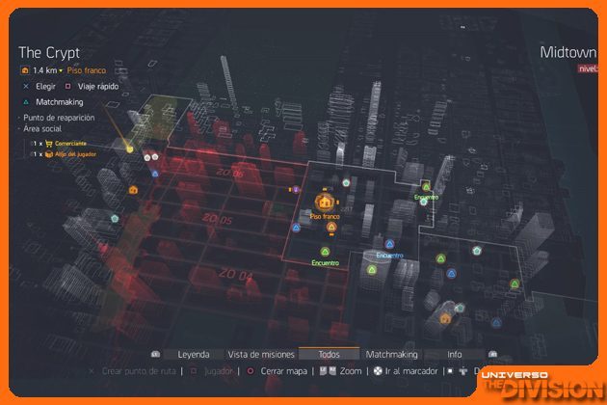Expand the 1.4 km distance dropdown arrow
607x405 pixels.
61,71
